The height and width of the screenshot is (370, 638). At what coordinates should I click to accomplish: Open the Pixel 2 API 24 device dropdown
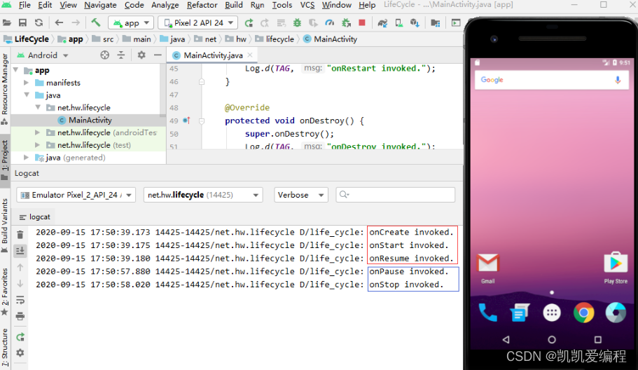click(x=197, y=23)
